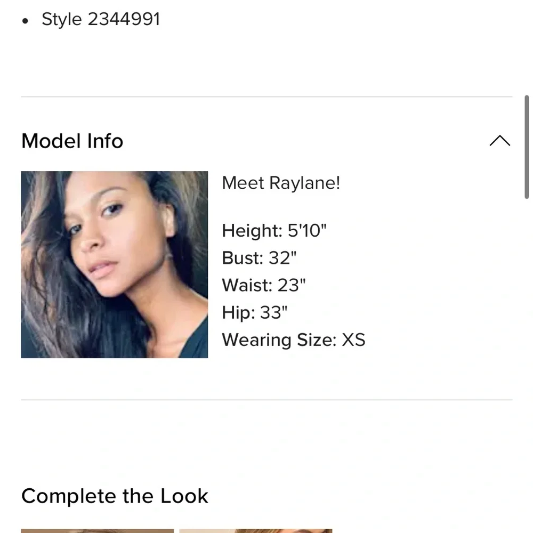
Task: Click the Bust: 32" measurement
Action: click(x=259, y=258)
